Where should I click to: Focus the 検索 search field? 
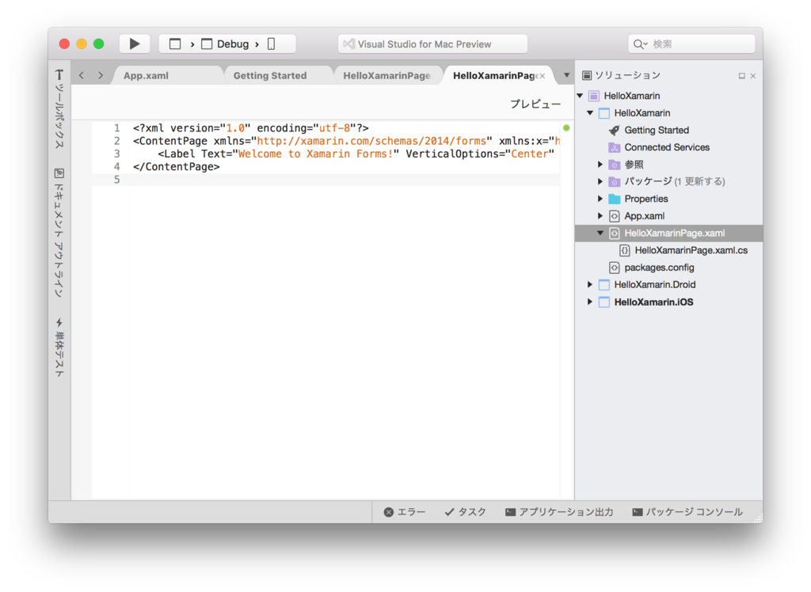point(691,44)
